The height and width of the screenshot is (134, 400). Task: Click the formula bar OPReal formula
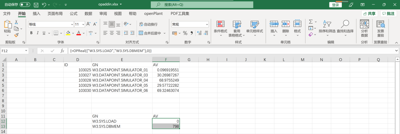point(111,51)
